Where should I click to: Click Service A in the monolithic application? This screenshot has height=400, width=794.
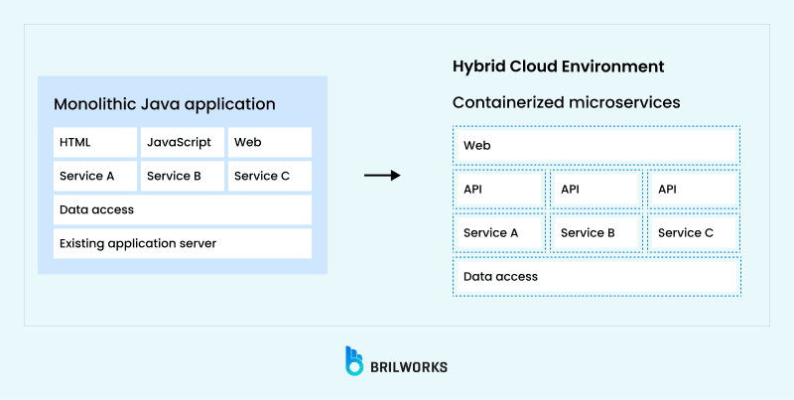94,176
